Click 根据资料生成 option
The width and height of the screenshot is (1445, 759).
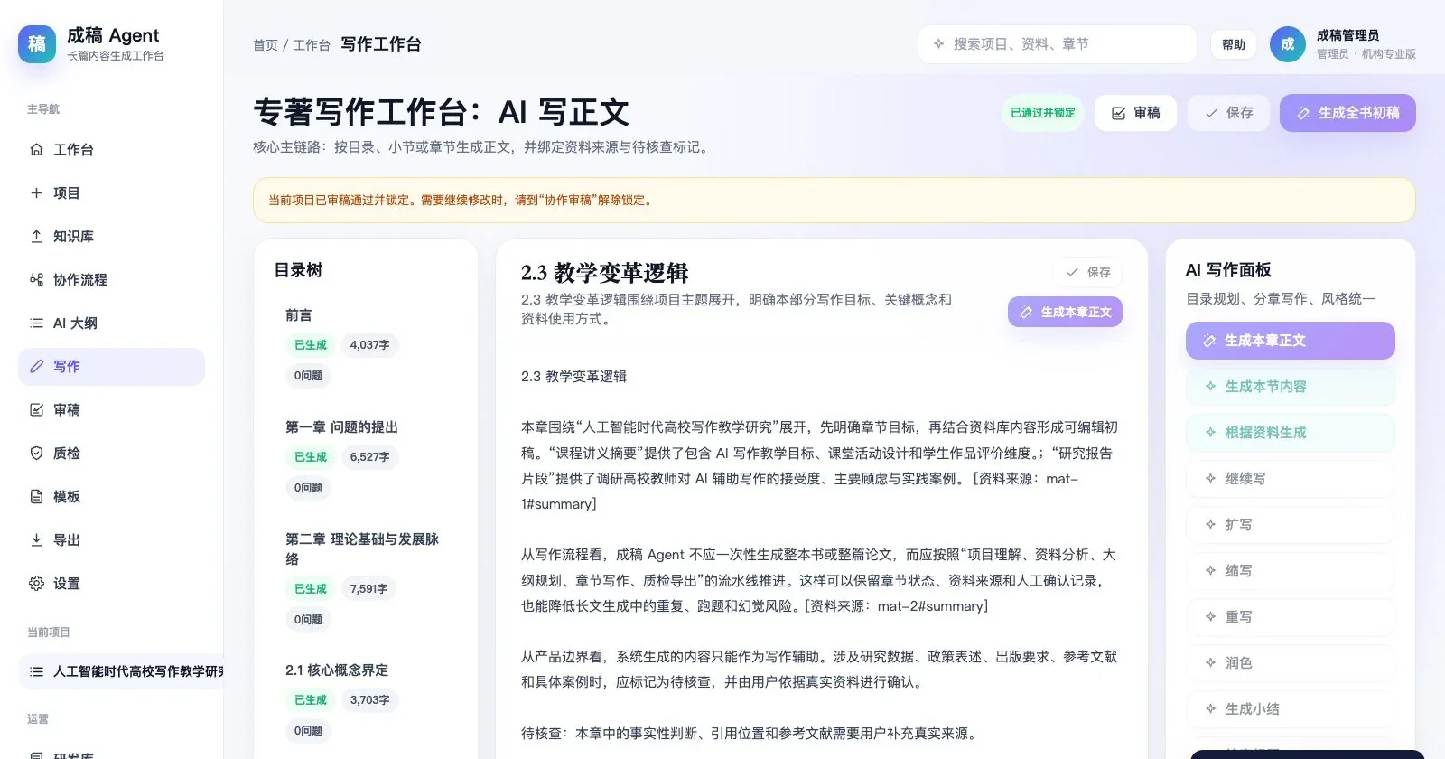1290,433
